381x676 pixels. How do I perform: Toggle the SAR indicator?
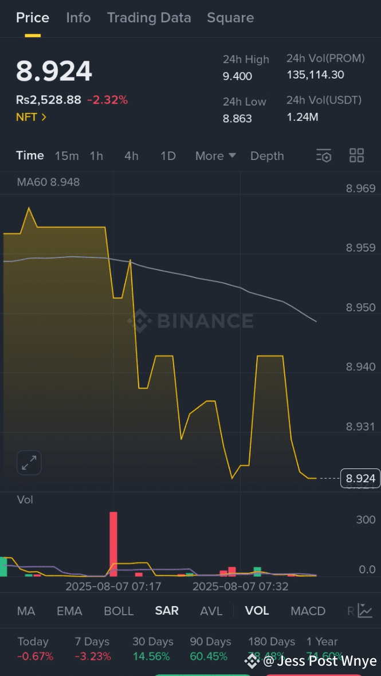tap(167, 611)
